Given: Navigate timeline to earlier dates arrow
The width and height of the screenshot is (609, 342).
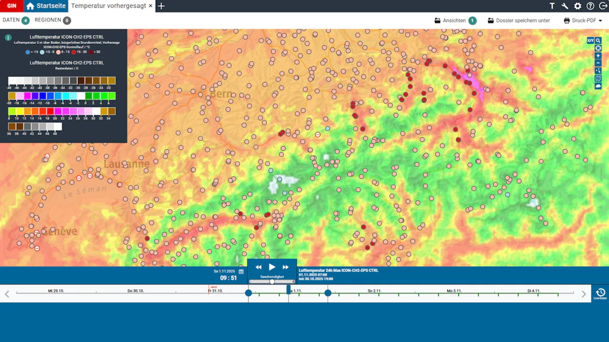Looking at the screenshot, I should coord(7,294).
